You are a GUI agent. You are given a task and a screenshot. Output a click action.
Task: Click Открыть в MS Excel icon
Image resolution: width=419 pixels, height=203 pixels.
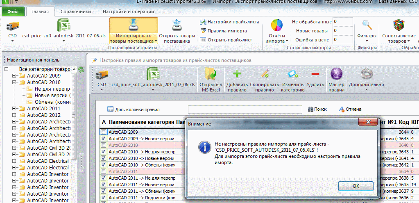(211, 74)
